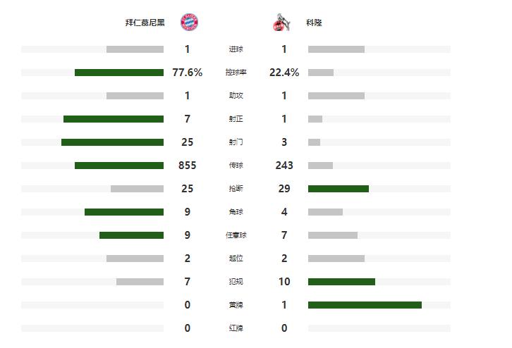This screenshot has width=512, height=348.
Task: Select the 射正 stat label
Action: pyautogui.click(x=236, y=119)
